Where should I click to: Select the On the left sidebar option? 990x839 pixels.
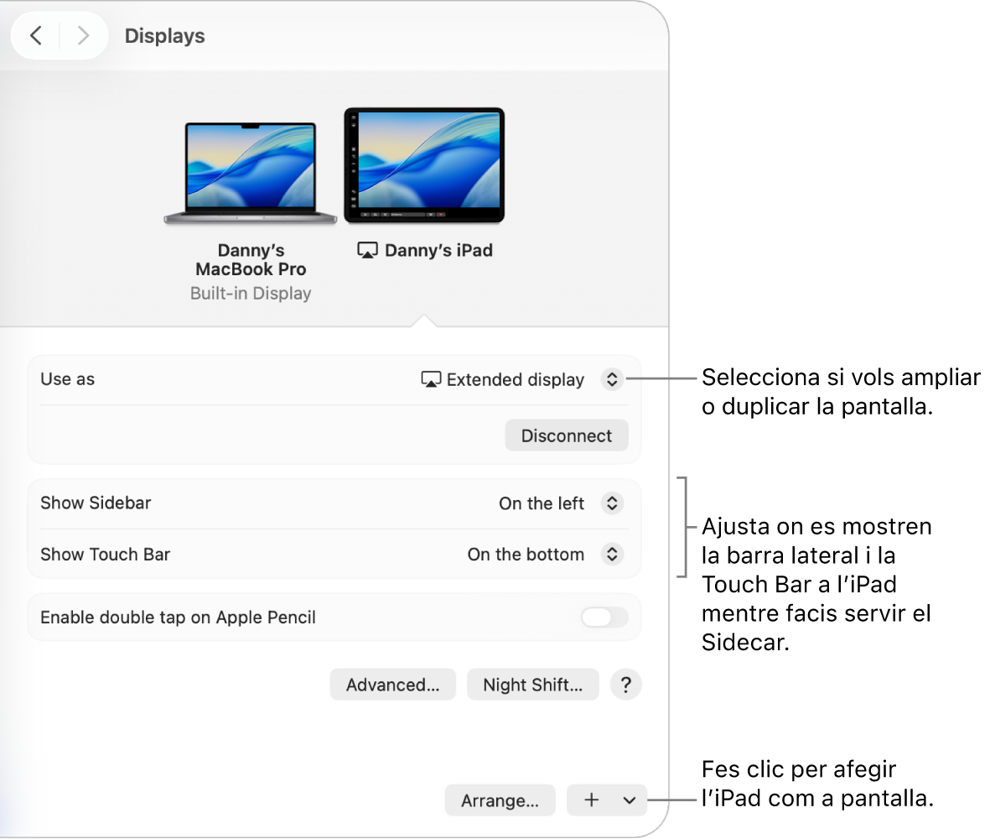pos(542,503)
